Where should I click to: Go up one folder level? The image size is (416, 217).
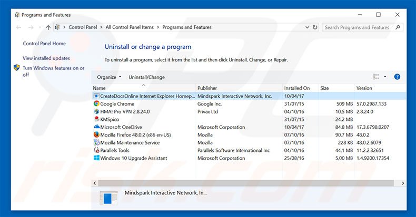click(x=48, y=27)
